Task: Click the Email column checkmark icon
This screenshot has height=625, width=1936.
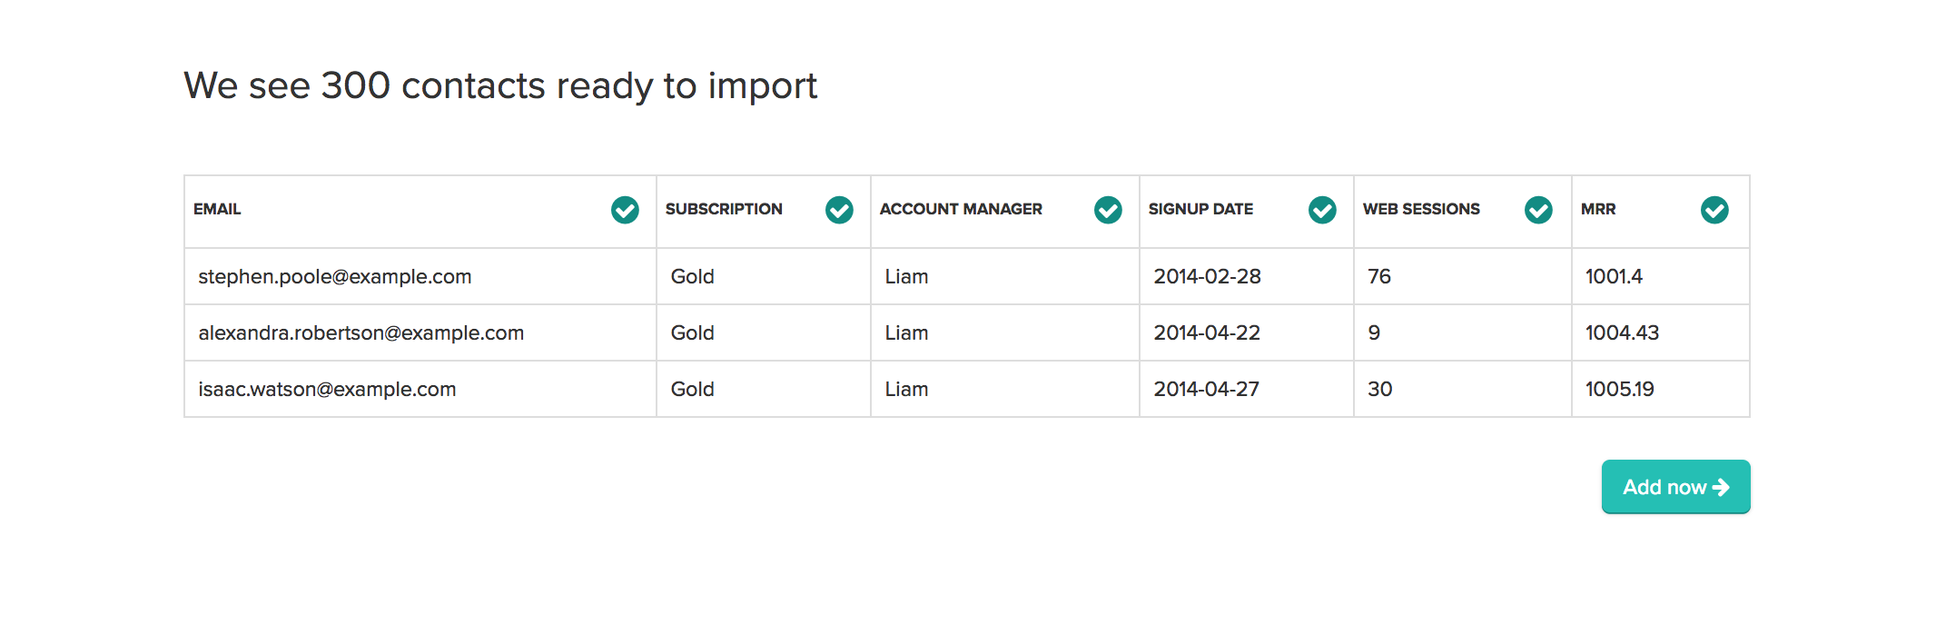Action: pos(625,210)
